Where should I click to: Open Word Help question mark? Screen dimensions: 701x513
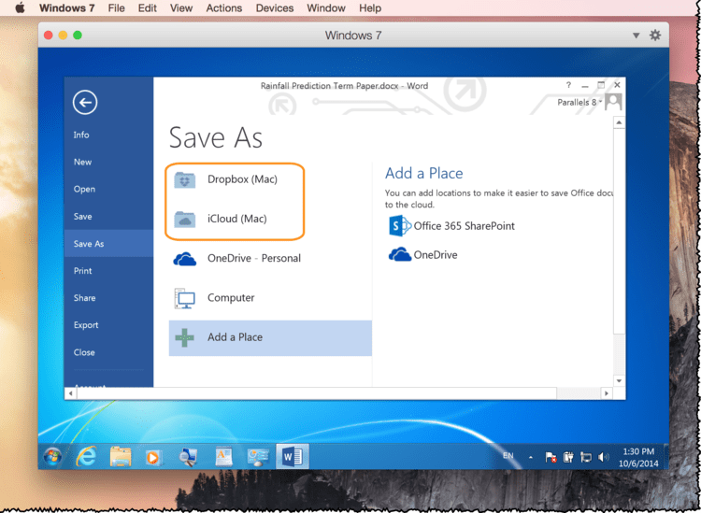point(568,85)
